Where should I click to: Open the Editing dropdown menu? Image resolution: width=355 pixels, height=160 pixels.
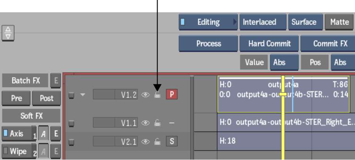tap(208, 22)
